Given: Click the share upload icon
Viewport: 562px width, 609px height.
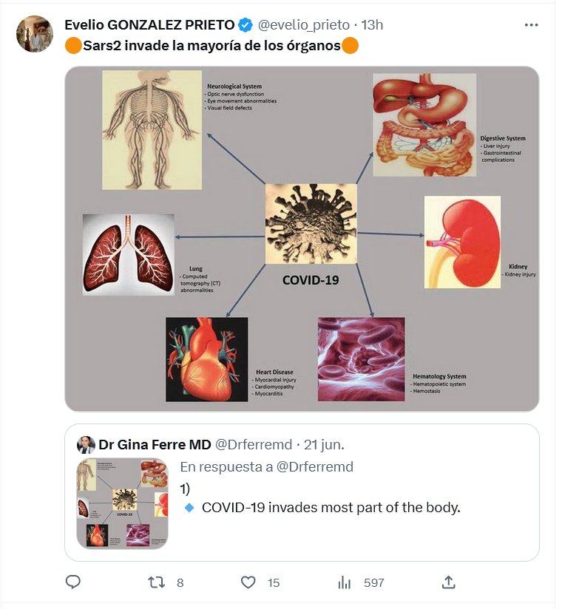Looking at the screenshot, I should 448,582.
